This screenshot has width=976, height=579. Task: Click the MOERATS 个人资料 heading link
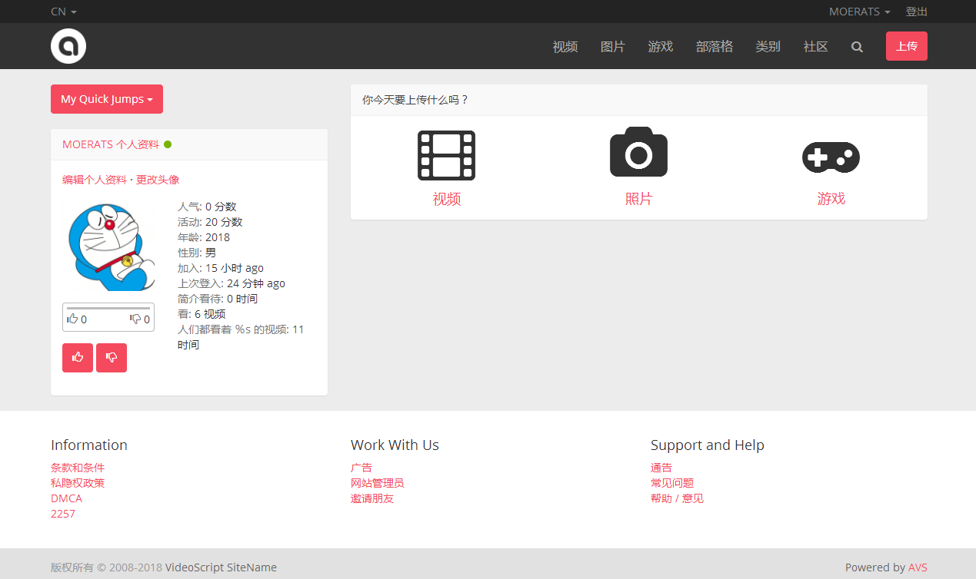[111, 144]
